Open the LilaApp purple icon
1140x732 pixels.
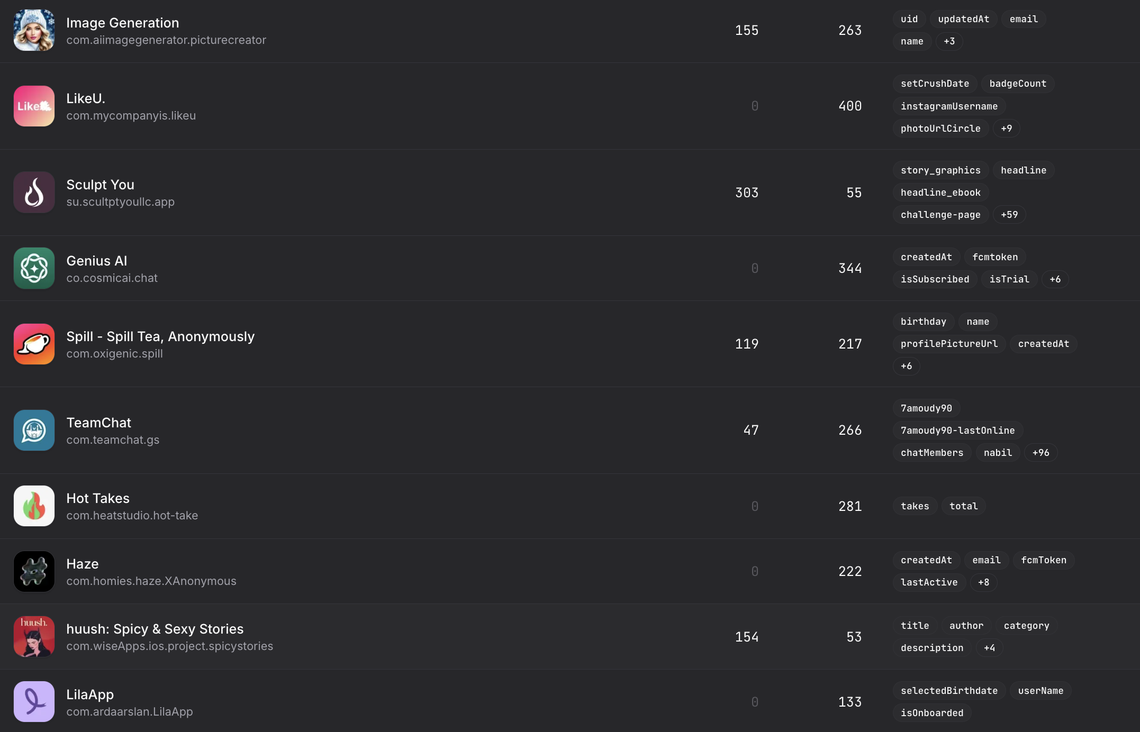[x=34, y=701]
